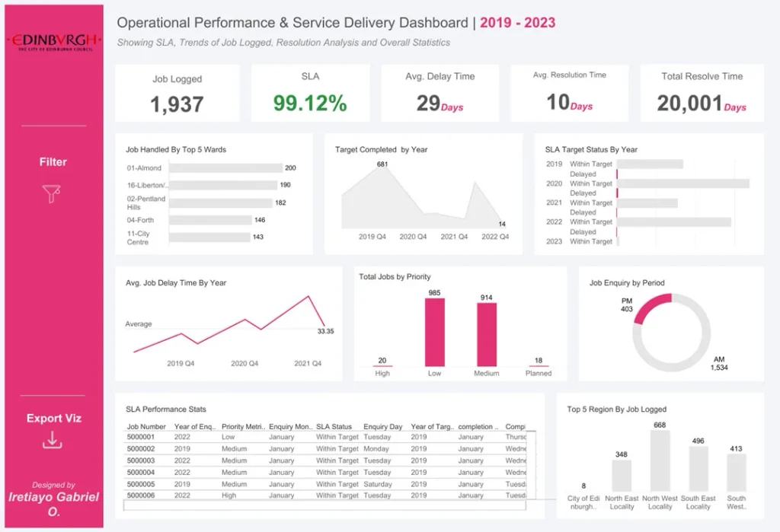Select the 04-Forth ward bar
This screenshot has height=532, width=780.
point(210,220)
